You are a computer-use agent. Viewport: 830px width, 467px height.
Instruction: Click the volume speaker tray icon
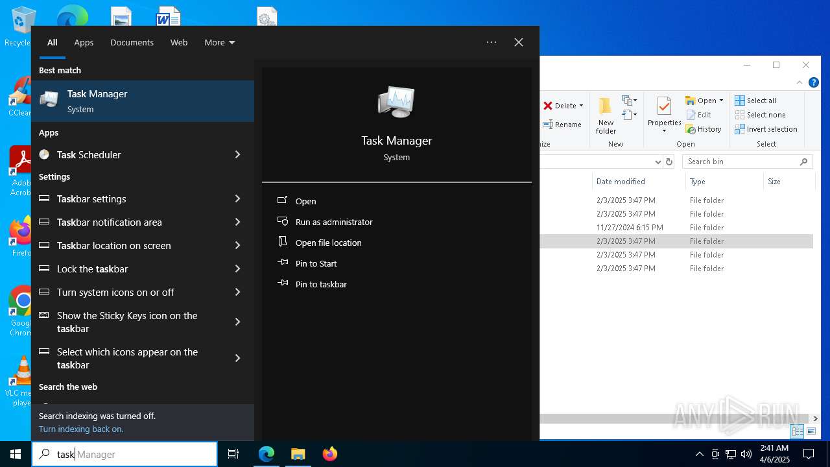tap(746, 454)
